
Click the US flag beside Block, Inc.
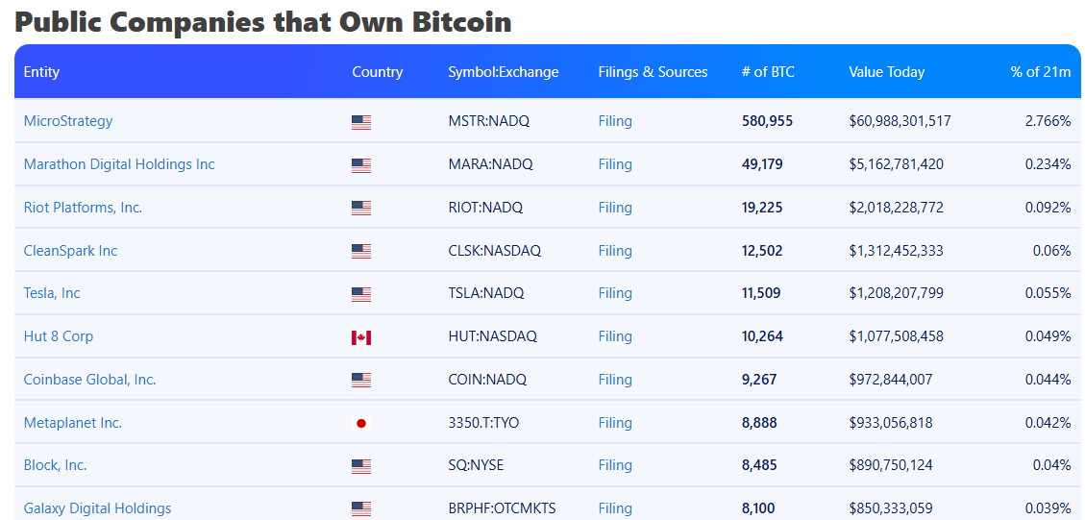coord(361,466)
